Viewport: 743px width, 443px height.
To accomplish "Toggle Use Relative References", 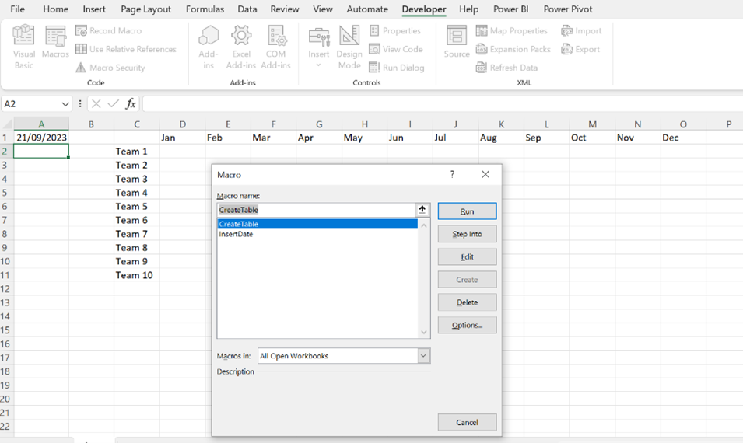I will pyautogui.click(x=126, y=49).
